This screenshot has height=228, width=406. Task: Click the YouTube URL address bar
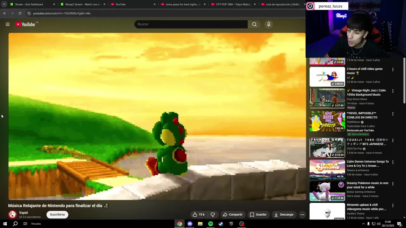tap(165, 13)
